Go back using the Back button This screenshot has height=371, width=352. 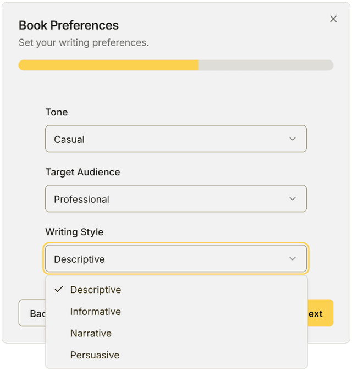pos(32,313)
